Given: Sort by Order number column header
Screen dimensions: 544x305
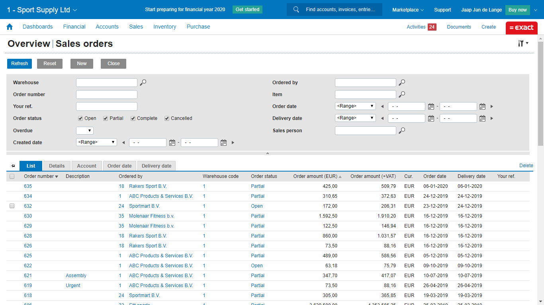Looking at the screenshot, I should (x=41, y=176).
